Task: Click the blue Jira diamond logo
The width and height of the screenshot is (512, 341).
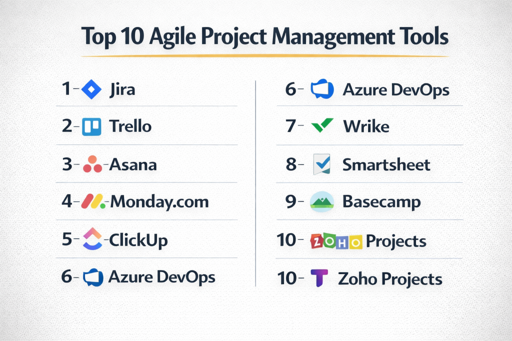Action: 90,90
